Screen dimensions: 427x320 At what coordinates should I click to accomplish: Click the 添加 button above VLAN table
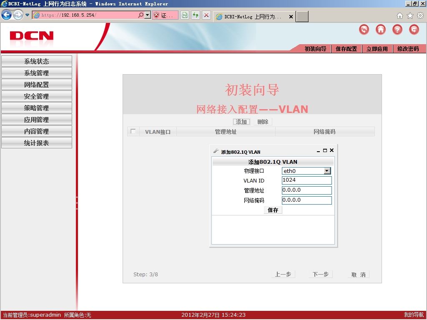[241, 122]
